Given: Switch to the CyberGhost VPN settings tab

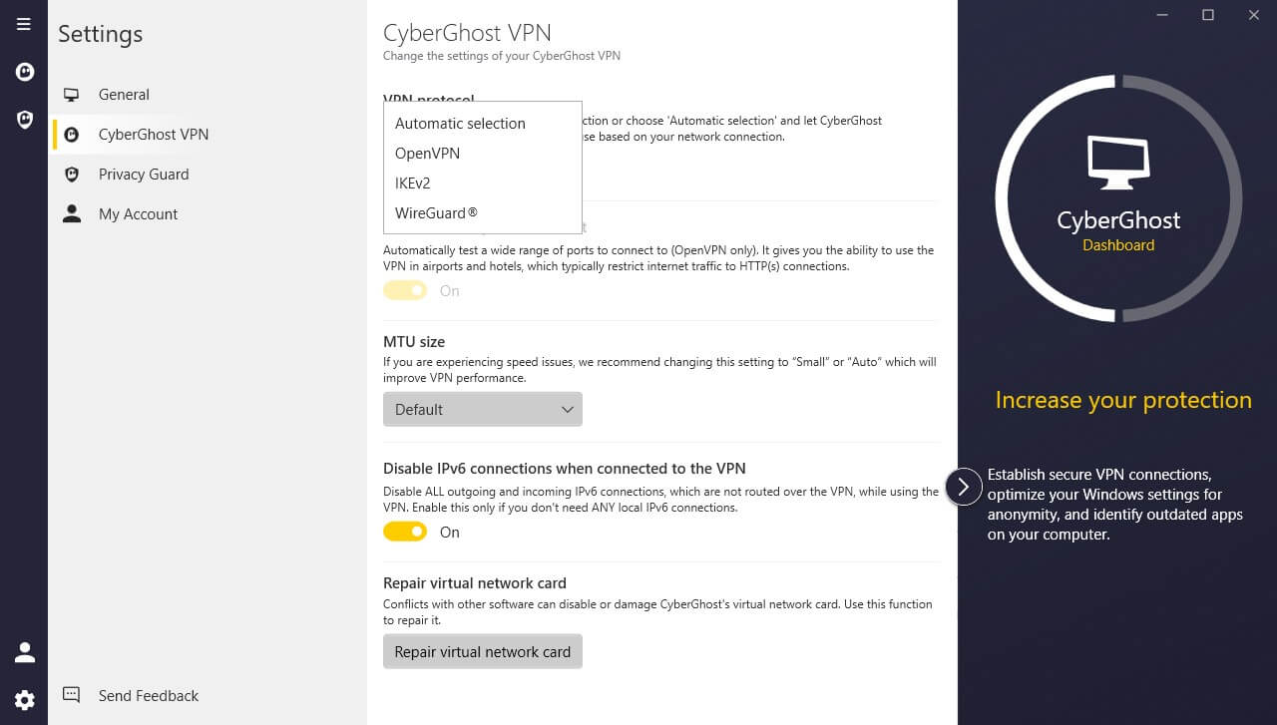Looking at the screenshot, I should coord(153,134).
